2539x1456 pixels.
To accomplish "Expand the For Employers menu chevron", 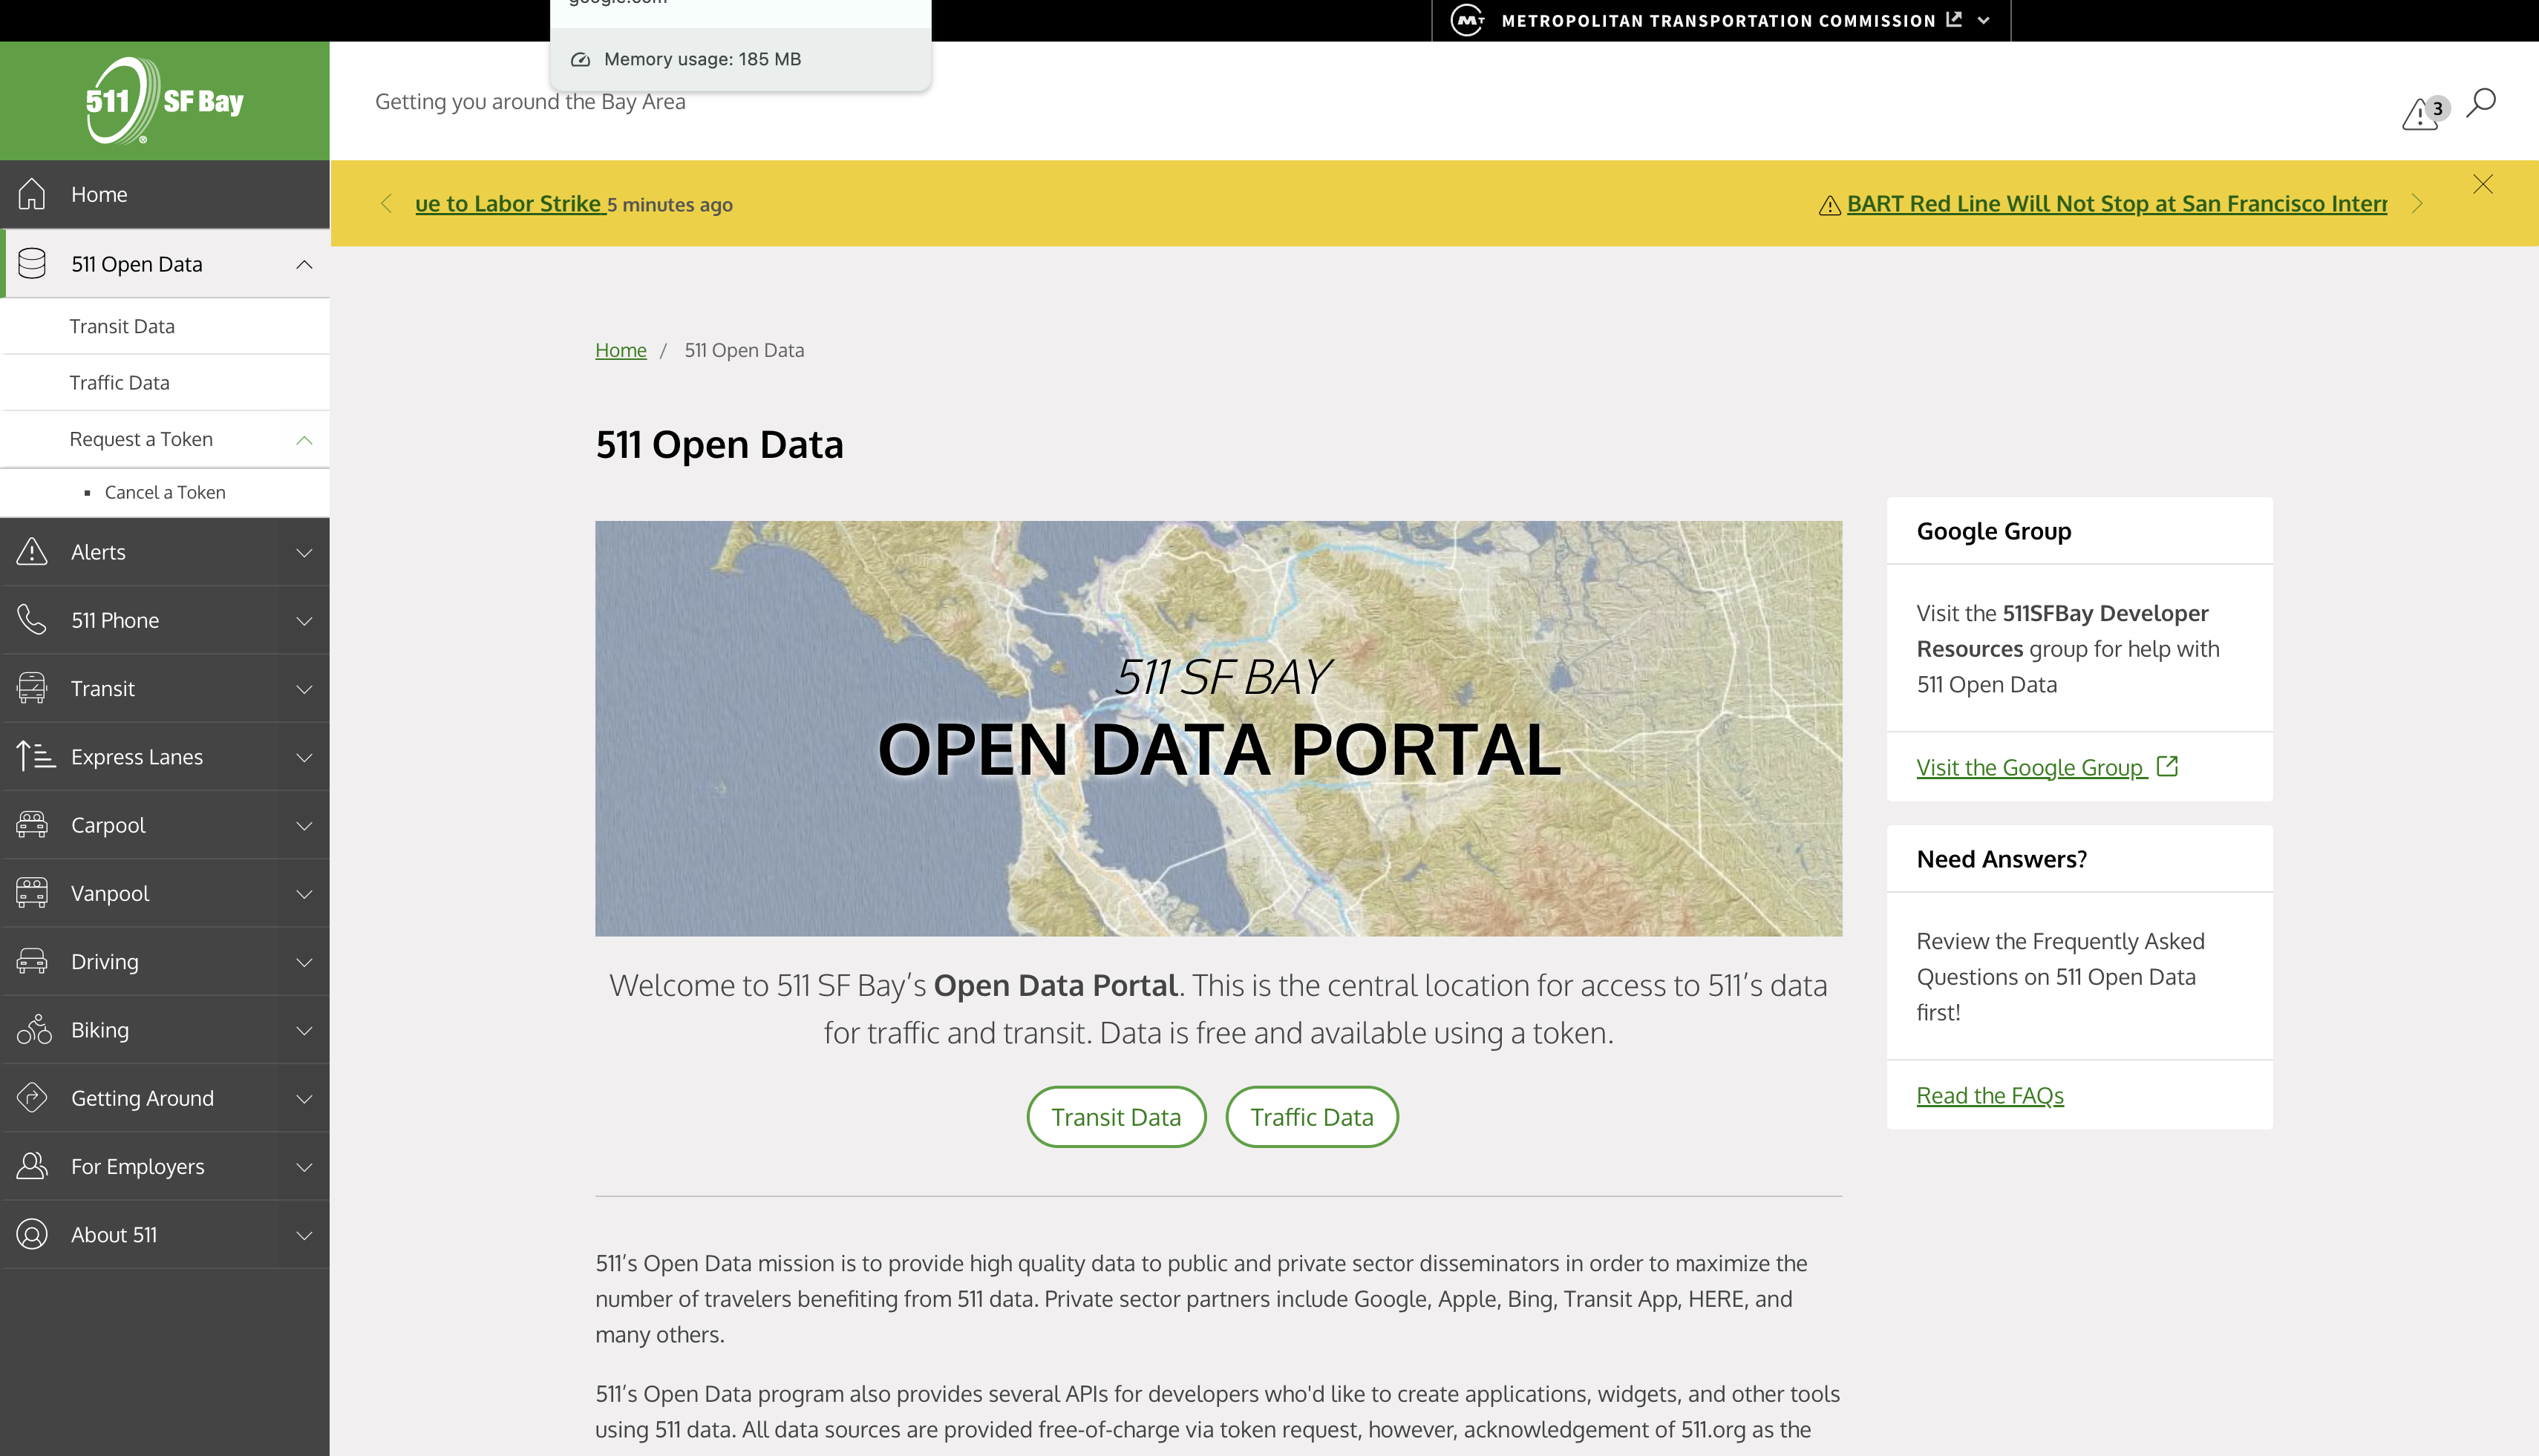I will tap(304, 1167).
